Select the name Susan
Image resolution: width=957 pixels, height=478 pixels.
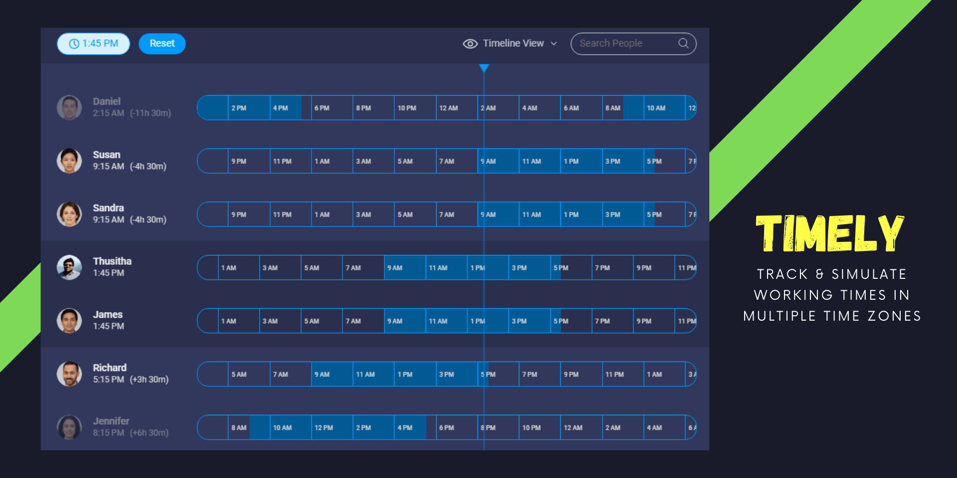[x=107, y=155]
